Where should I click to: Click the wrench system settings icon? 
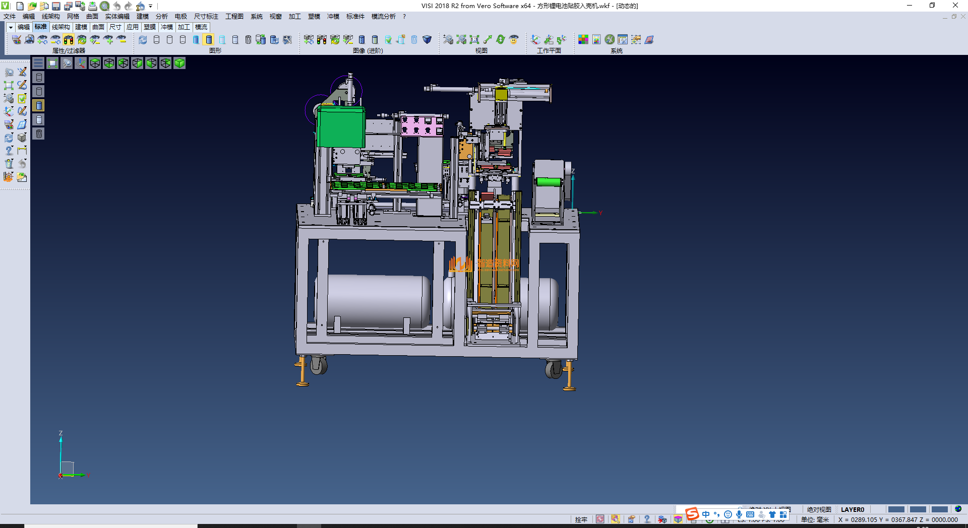coord(610,40)
